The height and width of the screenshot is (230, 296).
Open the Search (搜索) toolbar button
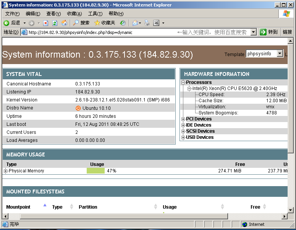(x=81, y=23)
